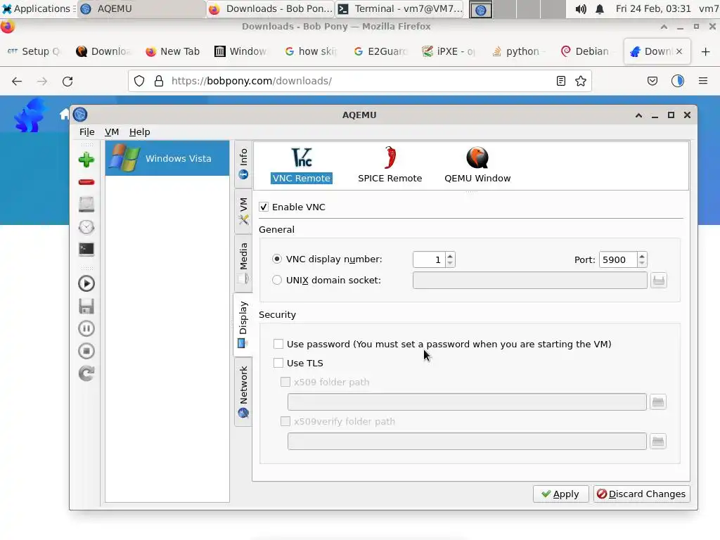Start the VM with the play button
Viewport: 720px width, 540px height.
[x=86, y=283]
